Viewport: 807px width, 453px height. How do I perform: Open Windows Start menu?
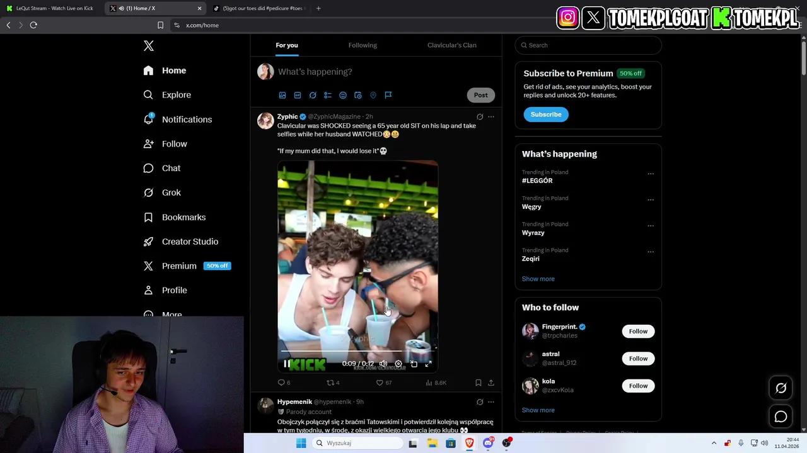pos(301,443)
